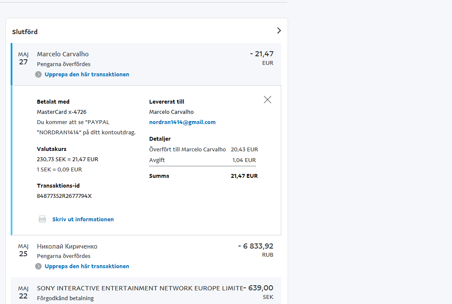Click the printer icon
The width and height of the screenshot is (452, 304).
[42, 219]
